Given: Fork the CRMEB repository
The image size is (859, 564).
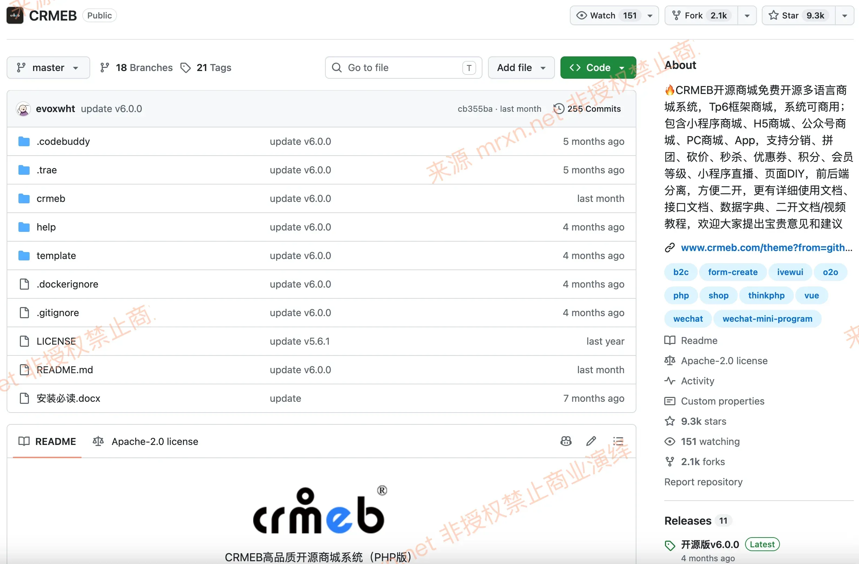Looking at the screenshot, I should tap(701, 16).
